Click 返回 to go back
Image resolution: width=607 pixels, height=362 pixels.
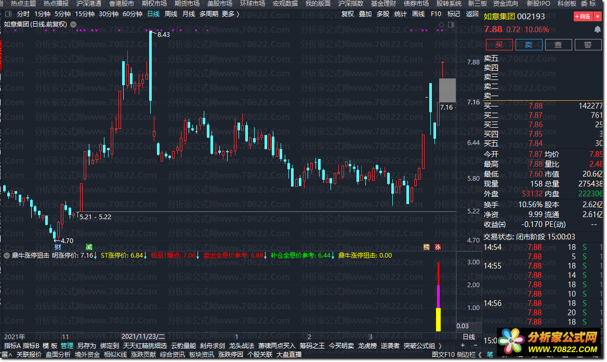click(x=472, y=14)
